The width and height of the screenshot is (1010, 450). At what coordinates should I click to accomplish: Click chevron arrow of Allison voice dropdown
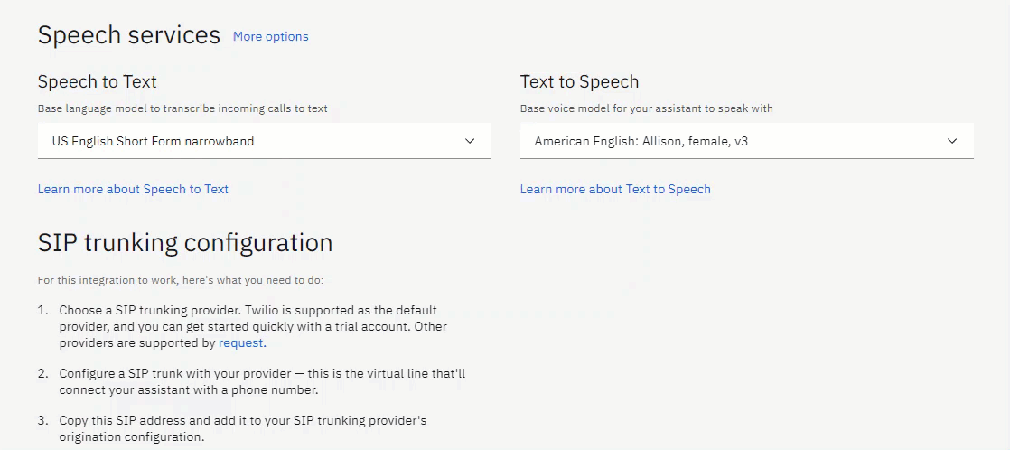(x=952, y=141)
